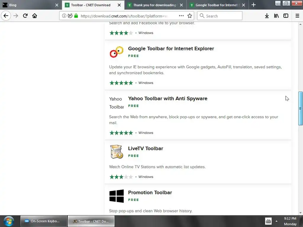Screen dimensions: 303x227
Task: Click FREE label under Promotion Toolbar
Action: (x=133, y=200)
